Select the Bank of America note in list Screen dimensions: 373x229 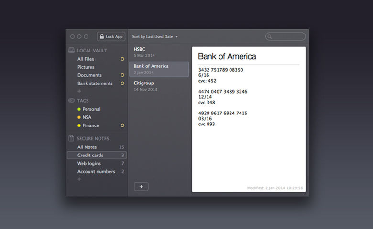159,69
